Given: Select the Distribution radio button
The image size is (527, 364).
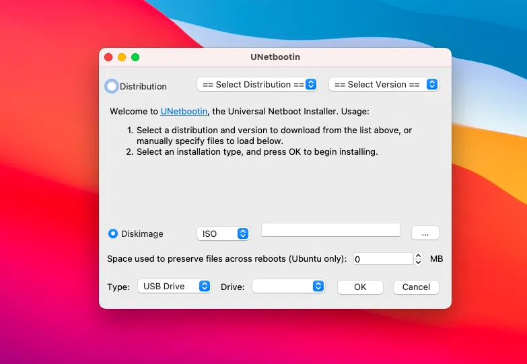Looking at the screenshot, I should coord(112,86).
